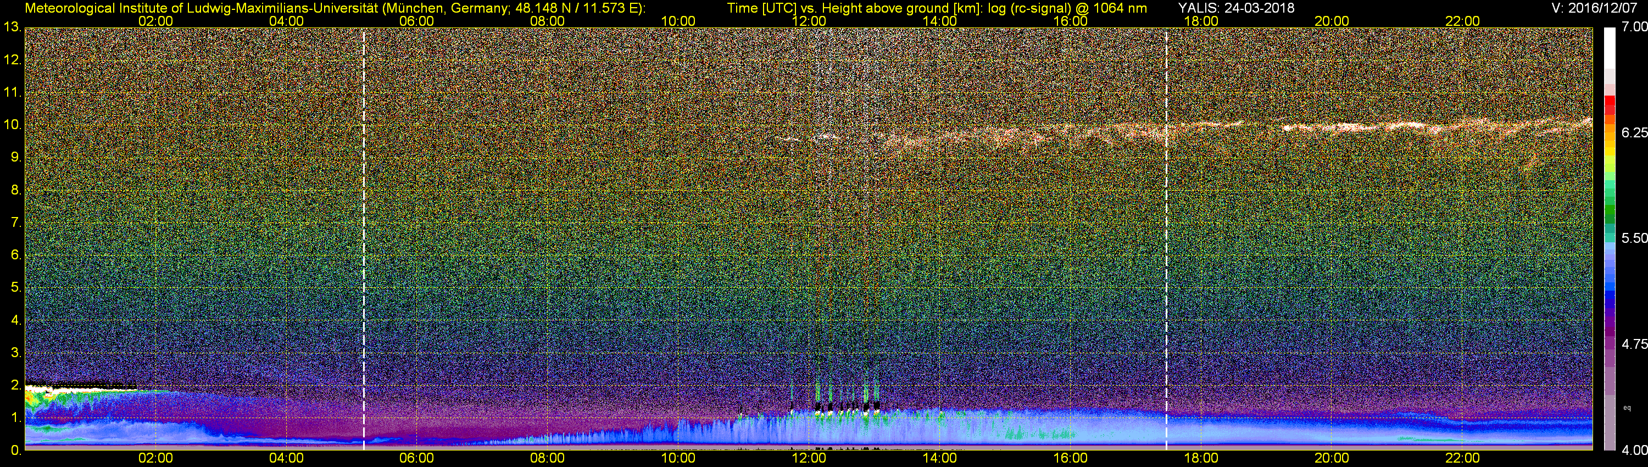1648x467 pixels.
Task: Pick the white segment at colorbar top
Action: [1609, 48]
